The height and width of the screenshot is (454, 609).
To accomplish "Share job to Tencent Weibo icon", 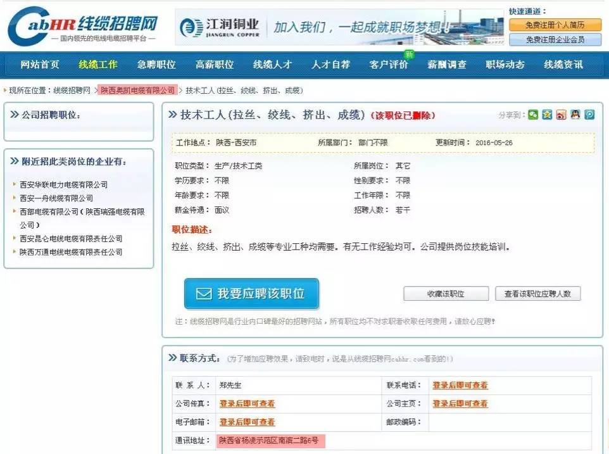I will pyautogui.click(x=589, y=115).
